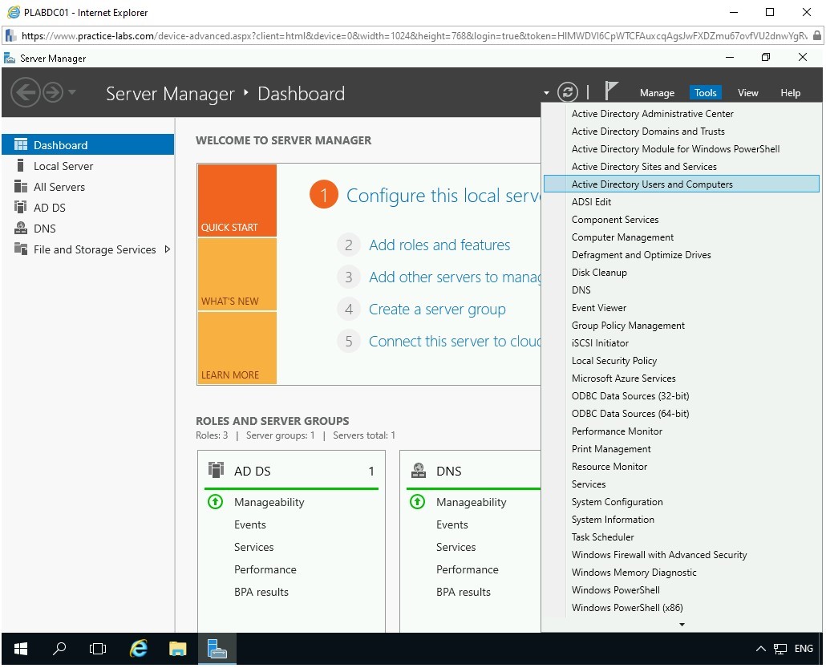The height and width of the screenshot is (668, 826).
Task: Click the padlock security icon in address bar
Action: pos(816,36)
